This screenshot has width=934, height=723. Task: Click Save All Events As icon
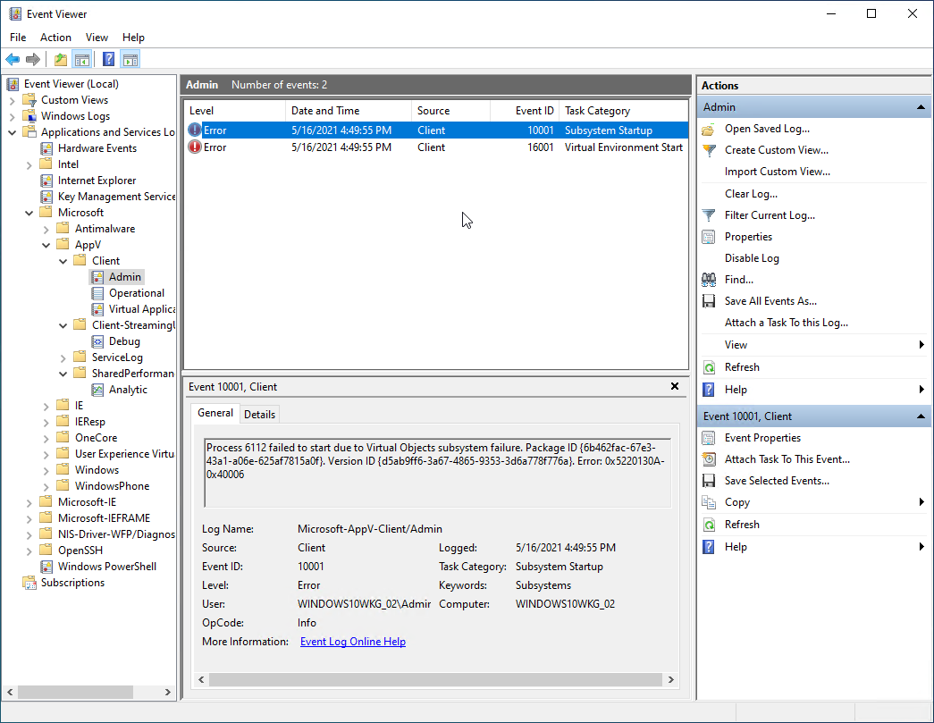[x=709, y=301]
